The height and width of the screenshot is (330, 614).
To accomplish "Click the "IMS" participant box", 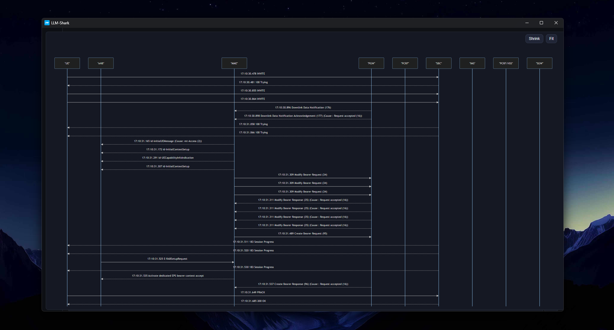I will pyautogui.click(x=472, y=63).
